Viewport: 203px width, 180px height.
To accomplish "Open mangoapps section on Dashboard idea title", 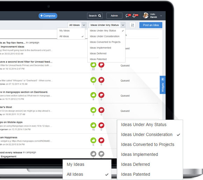I will point(24,92).
